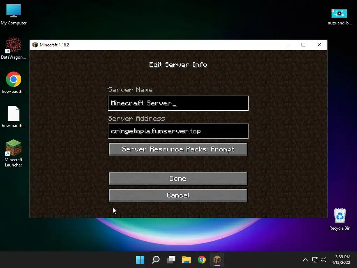
Task: Open the volume tray icon
Action: coord(323,260)
